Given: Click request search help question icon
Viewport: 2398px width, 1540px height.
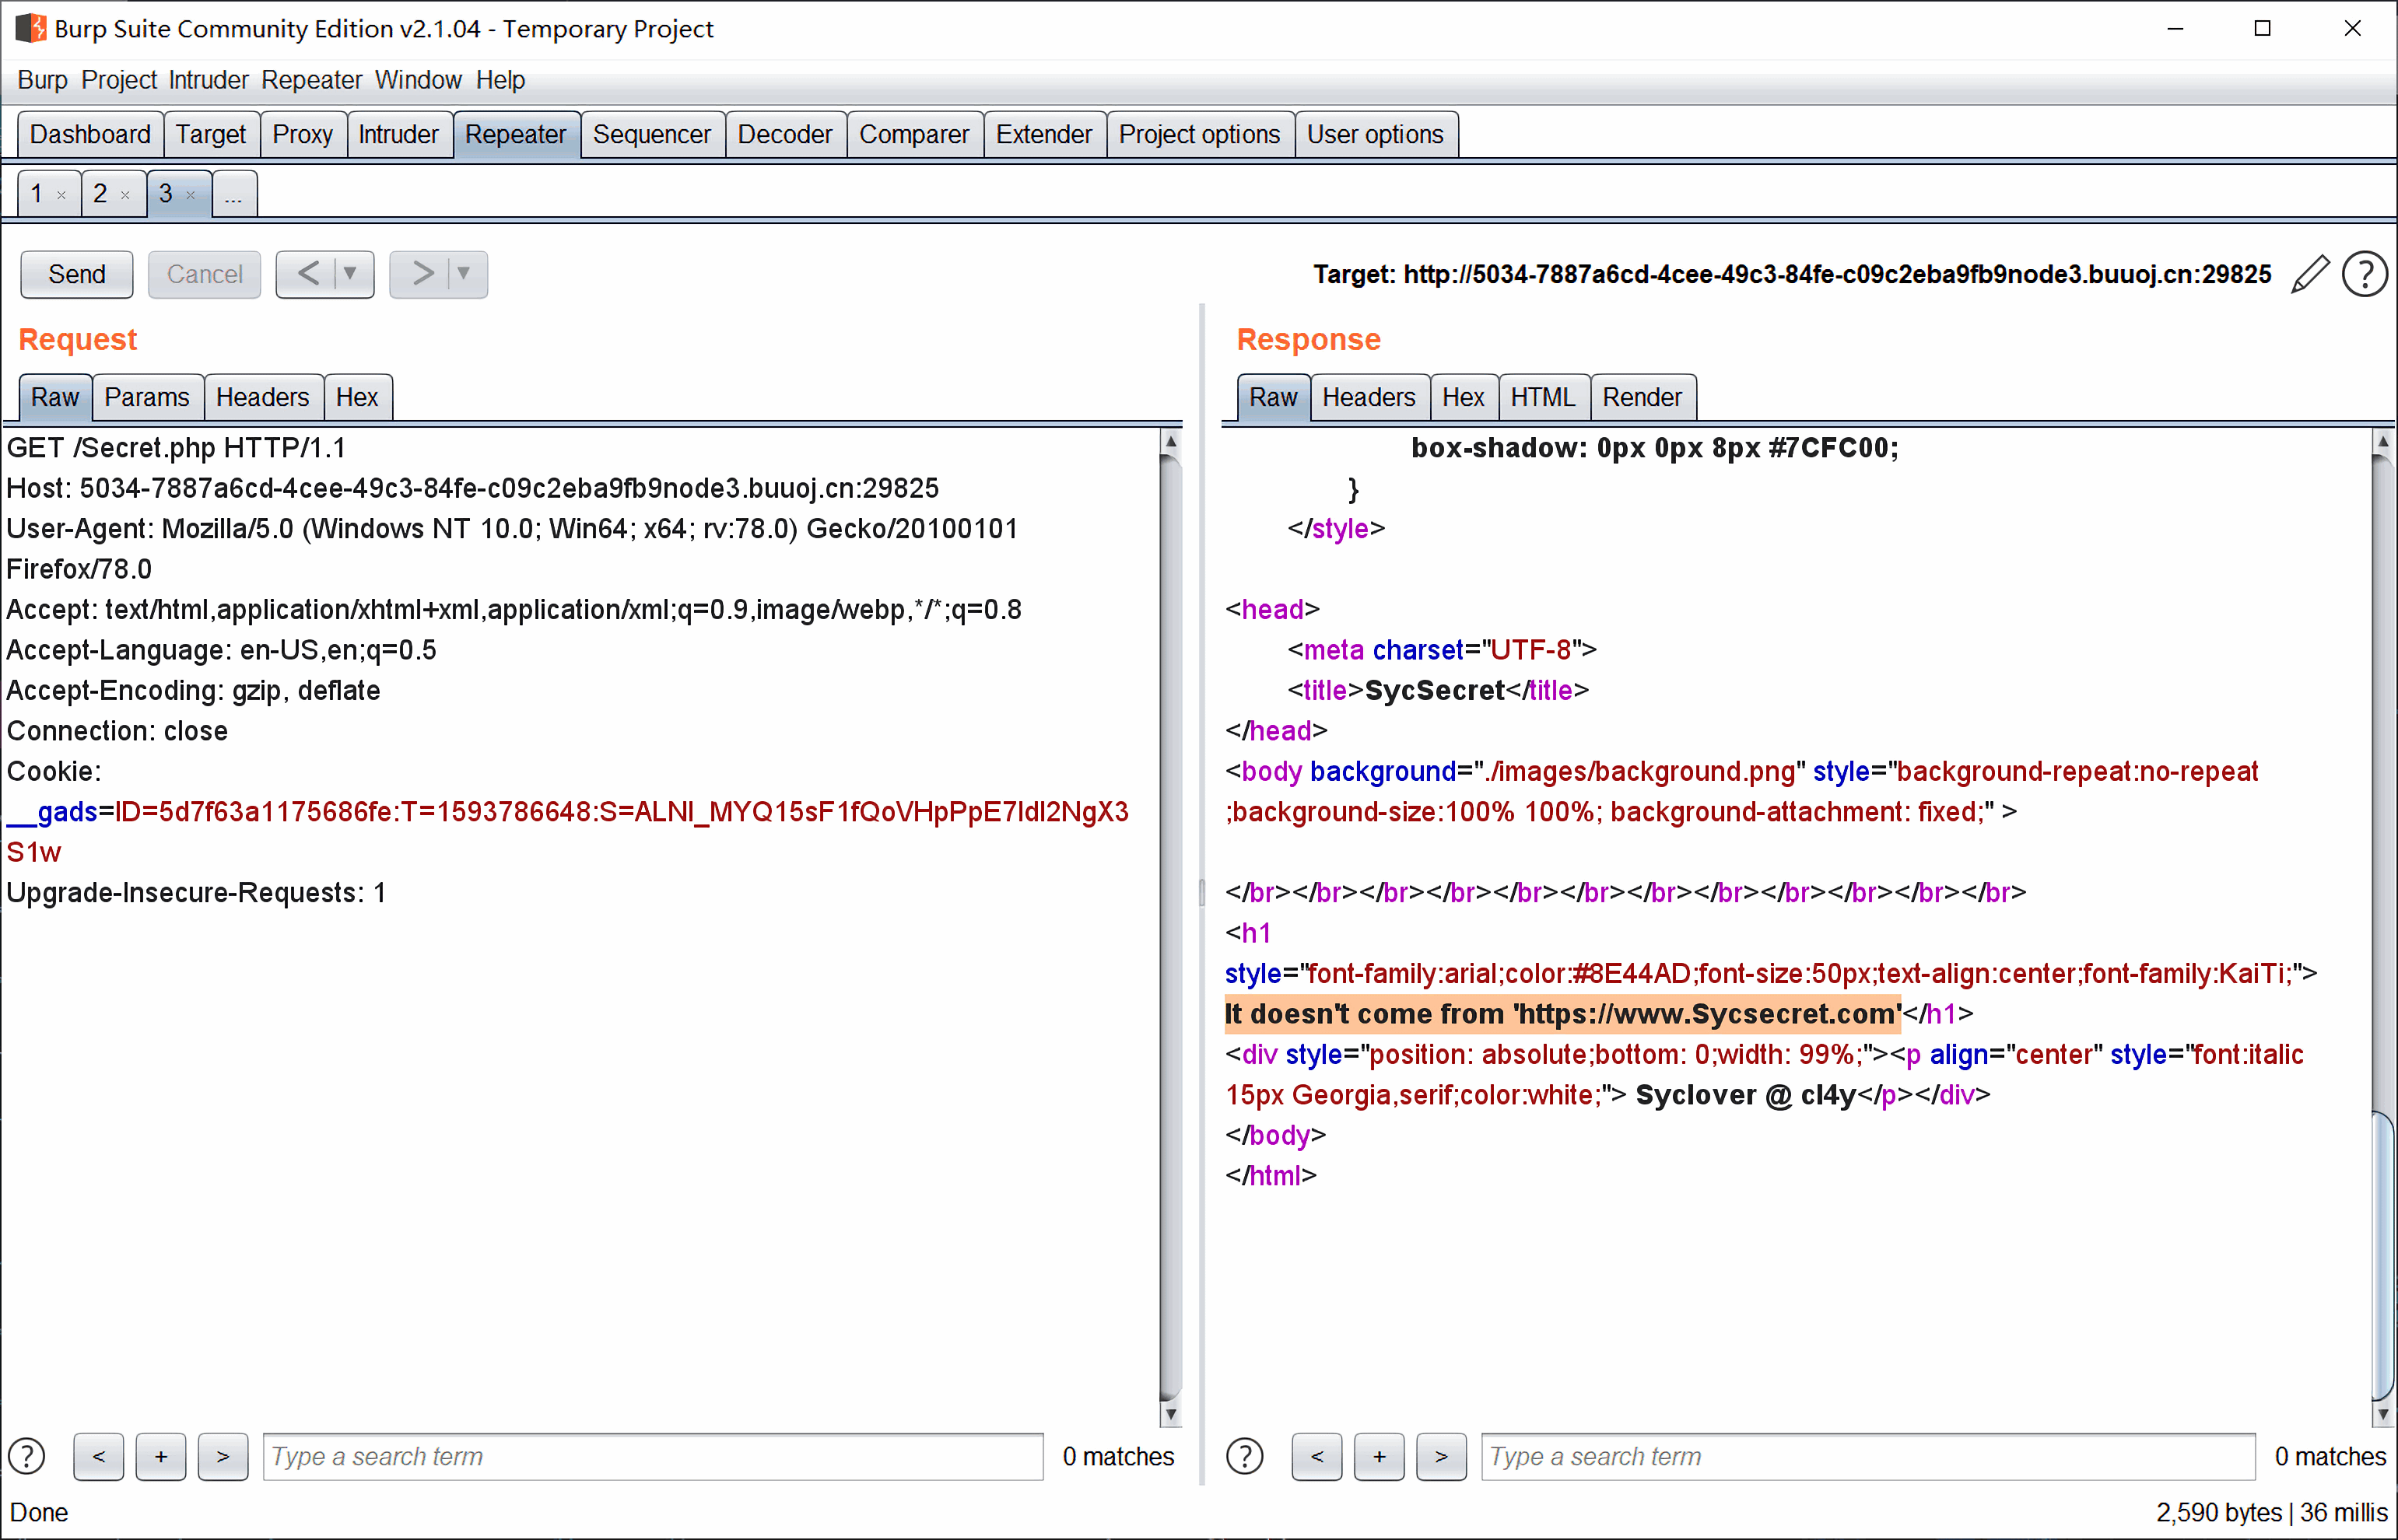Looking at the screenshot, I should pos(27,1456).
